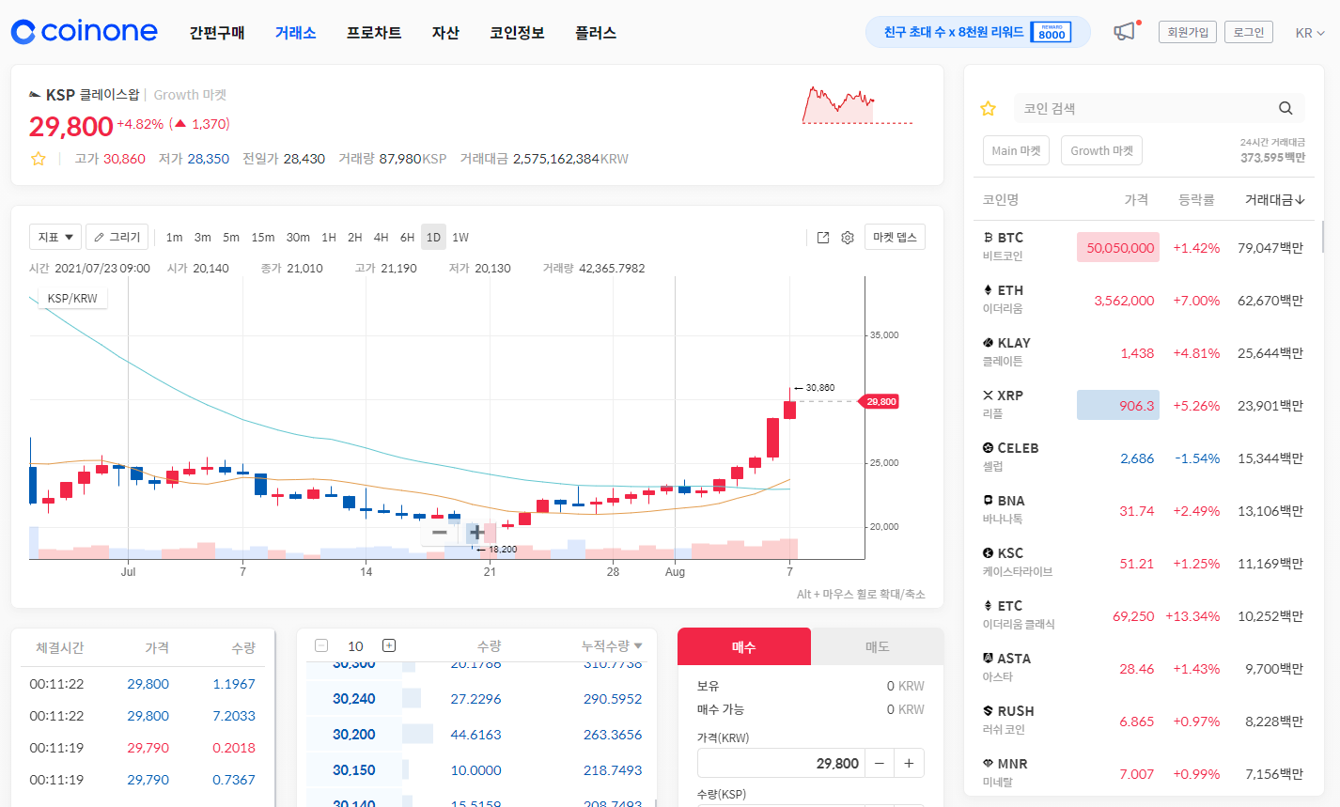1340x807 pixels.
Task: Activate the 그리기 drawing tool
Action: [117, 238]
